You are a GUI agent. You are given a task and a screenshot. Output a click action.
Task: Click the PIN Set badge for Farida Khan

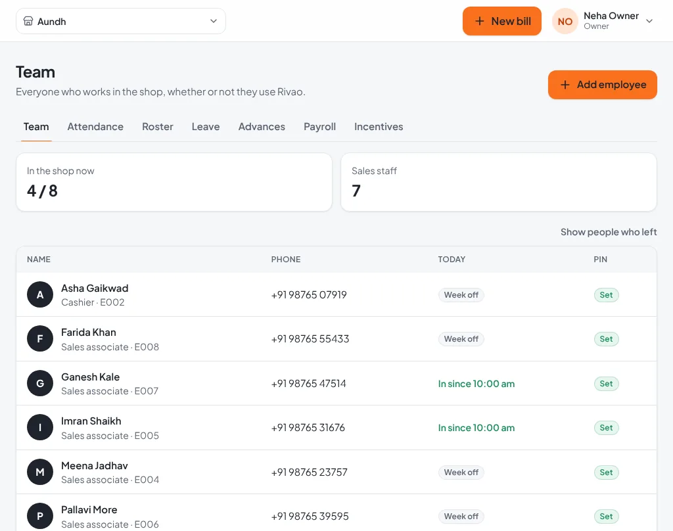[606, 339]
